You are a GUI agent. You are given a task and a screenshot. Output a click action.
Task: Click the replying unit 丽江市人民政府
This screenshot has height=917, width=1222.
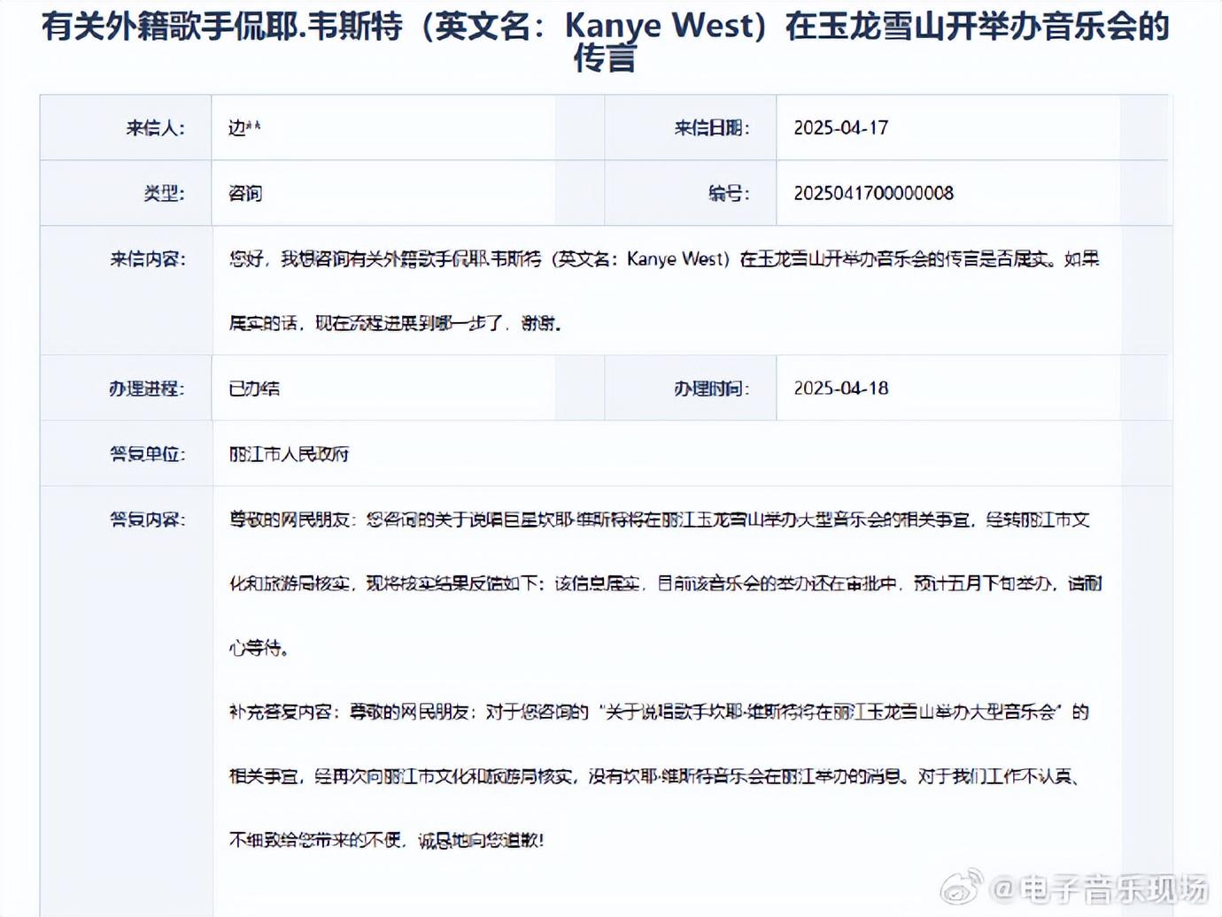coord(289,454)
